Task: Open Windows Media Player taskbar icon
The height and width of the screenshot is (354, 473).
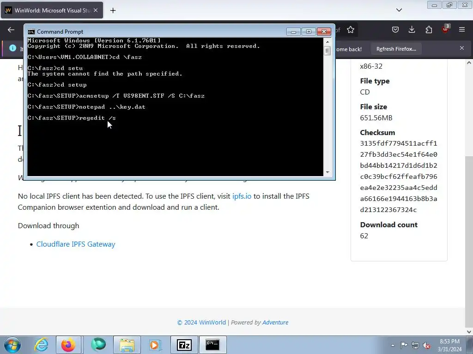Action: (155, 345)
